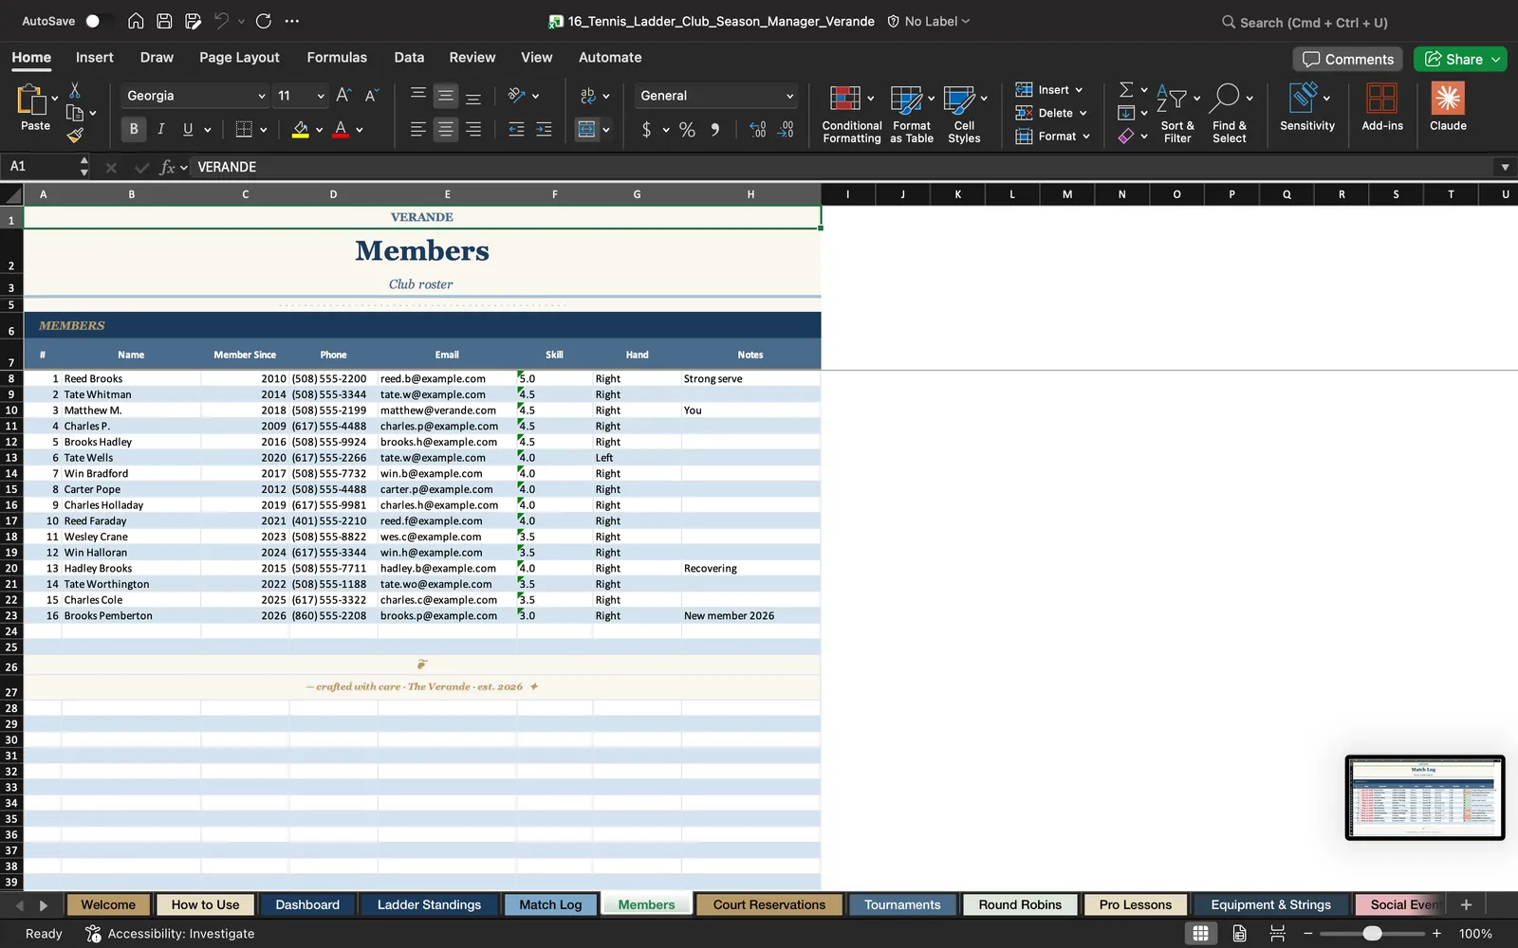Viewport: 1518px width, 948px height.
Task: Click the Format Painter brush icon
Action: click(75, 136)
